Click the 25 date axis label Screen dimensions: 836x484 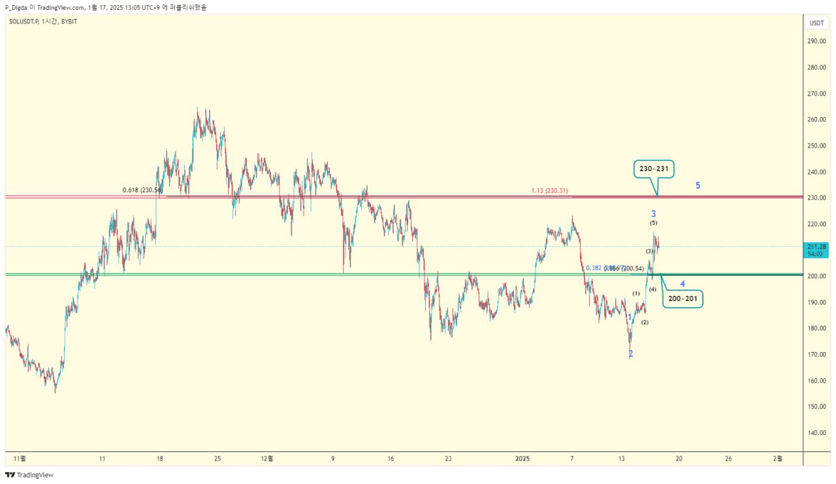[217, 459]
